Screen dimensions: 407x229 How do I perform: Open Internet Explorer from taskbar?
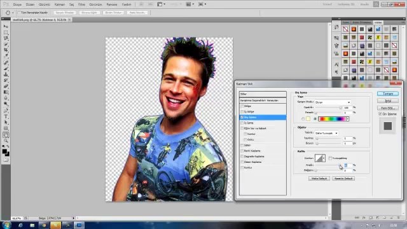pyautogui.click(x=20, y=225)
